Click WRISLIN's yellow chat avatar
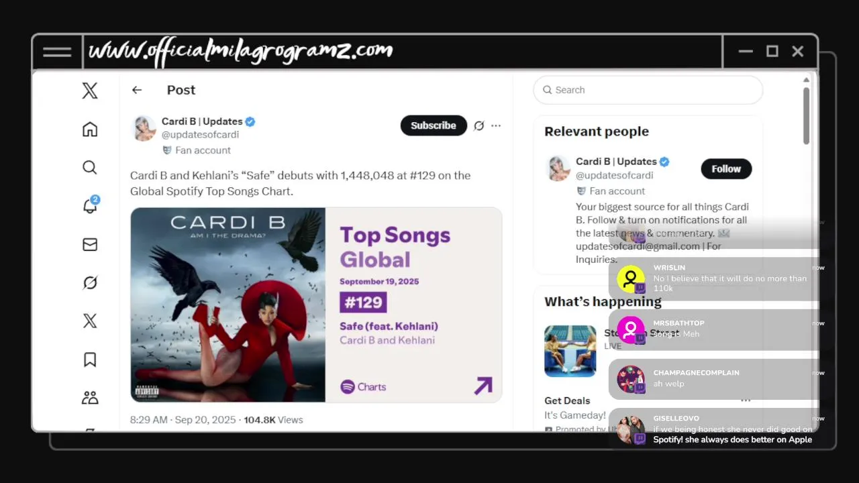Image resolution: width=859 pixels, height=483 pixels. (631, 279)
